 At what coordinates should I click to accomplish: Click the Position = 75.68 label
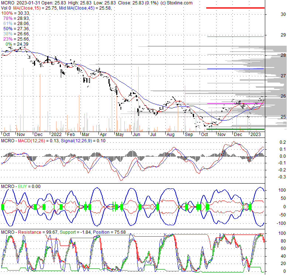109,232
